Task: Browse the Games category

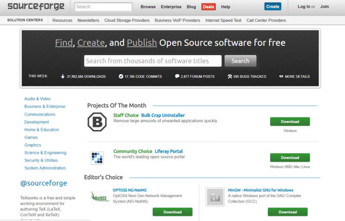Action: click(x=31, y=137)
